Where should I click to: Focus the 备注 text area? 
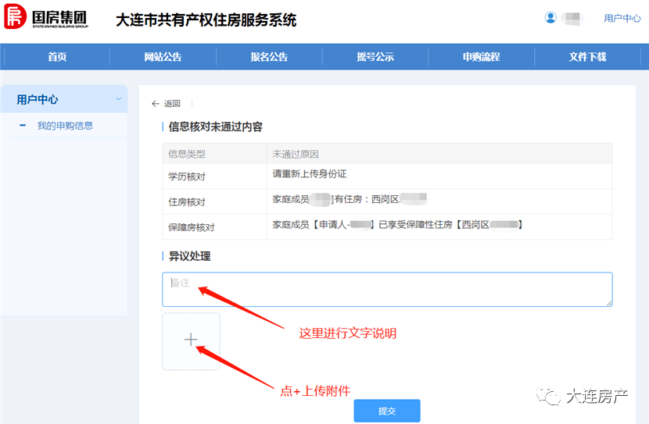387,289
